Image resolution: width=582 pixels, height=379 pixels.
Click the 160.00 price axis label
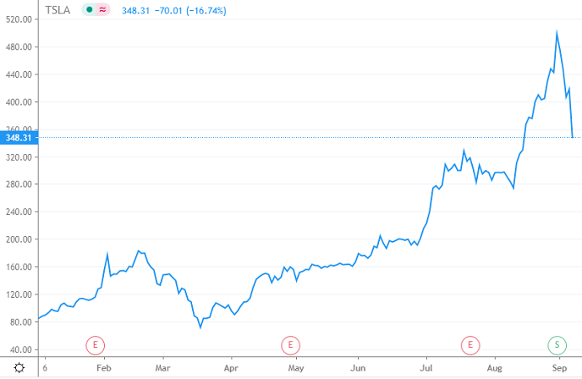(19, 266)
